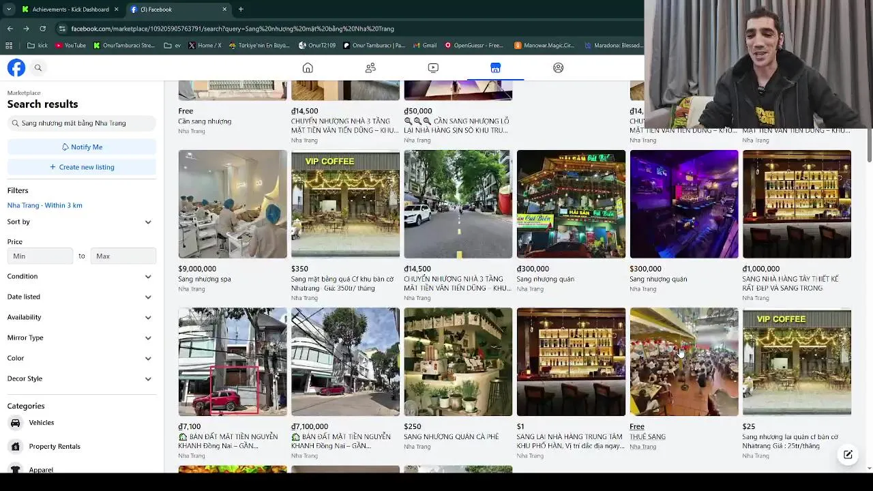Click the Max price field
This screenshot has height=491, width=873.
123,256
